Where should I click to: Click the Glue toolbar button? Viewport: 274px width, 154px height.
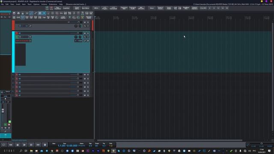(x=152, y=8)
